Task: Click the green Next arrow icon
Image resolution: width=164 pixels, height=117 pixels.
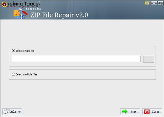Action: click(125, 112)
